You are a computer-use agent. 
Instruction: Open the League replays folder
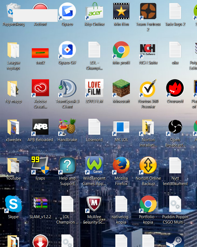(13, 50)
